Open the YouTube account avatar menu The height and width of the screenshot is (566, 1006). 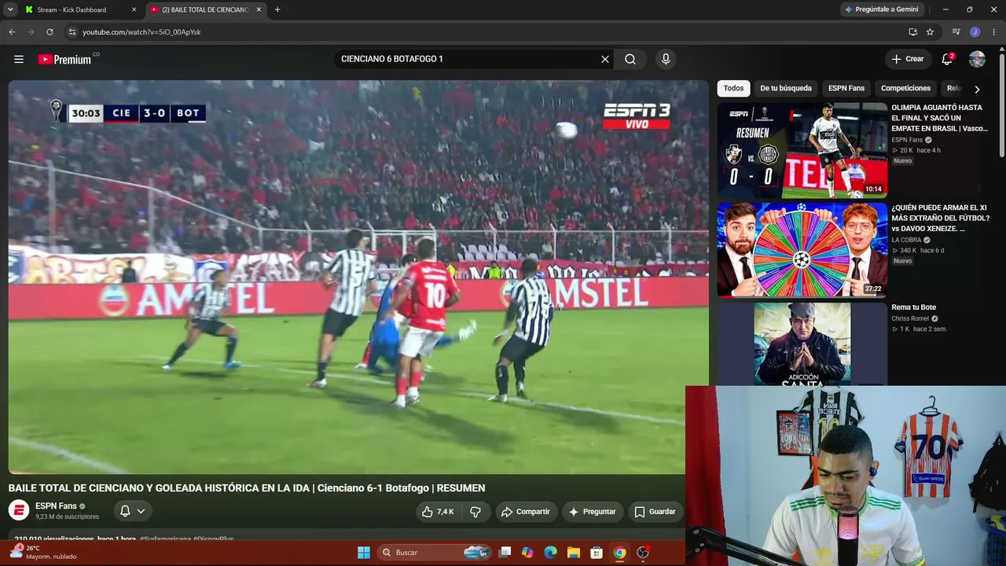(x=977, y=59)
